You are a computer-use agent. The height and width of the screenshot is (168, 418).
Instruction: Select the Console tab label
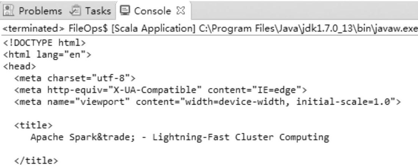pos(152,11)
